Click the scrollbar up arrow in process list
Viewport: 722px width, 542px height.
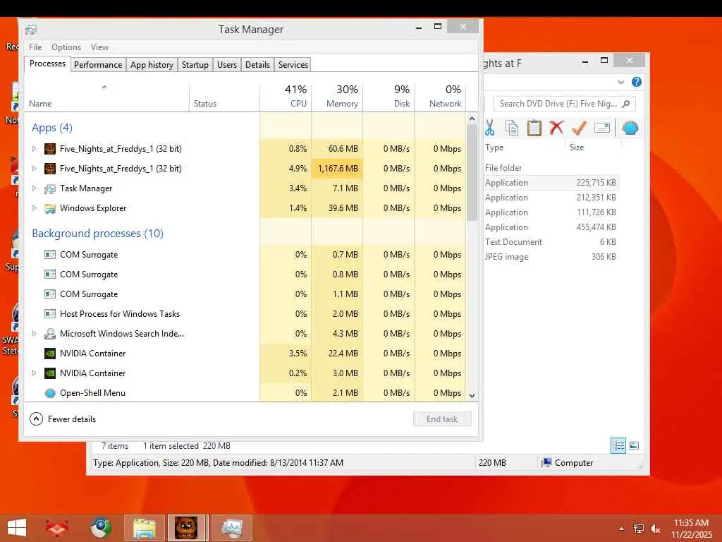pos(472,119)
